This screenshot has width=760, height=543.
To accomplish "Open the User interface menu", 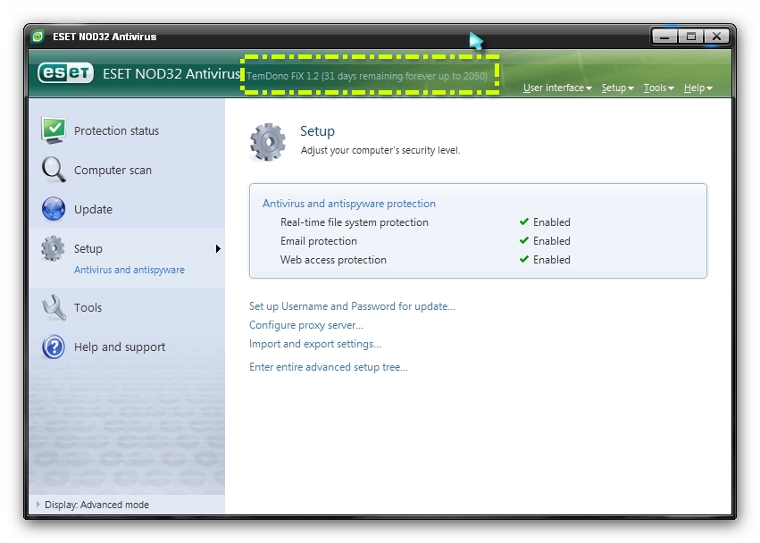I will pos(557,88).
